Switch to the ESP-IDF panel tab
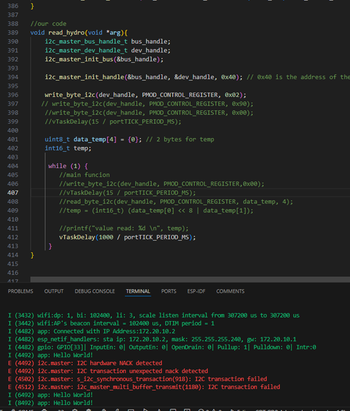350x411 pixels. pos(196,291)
